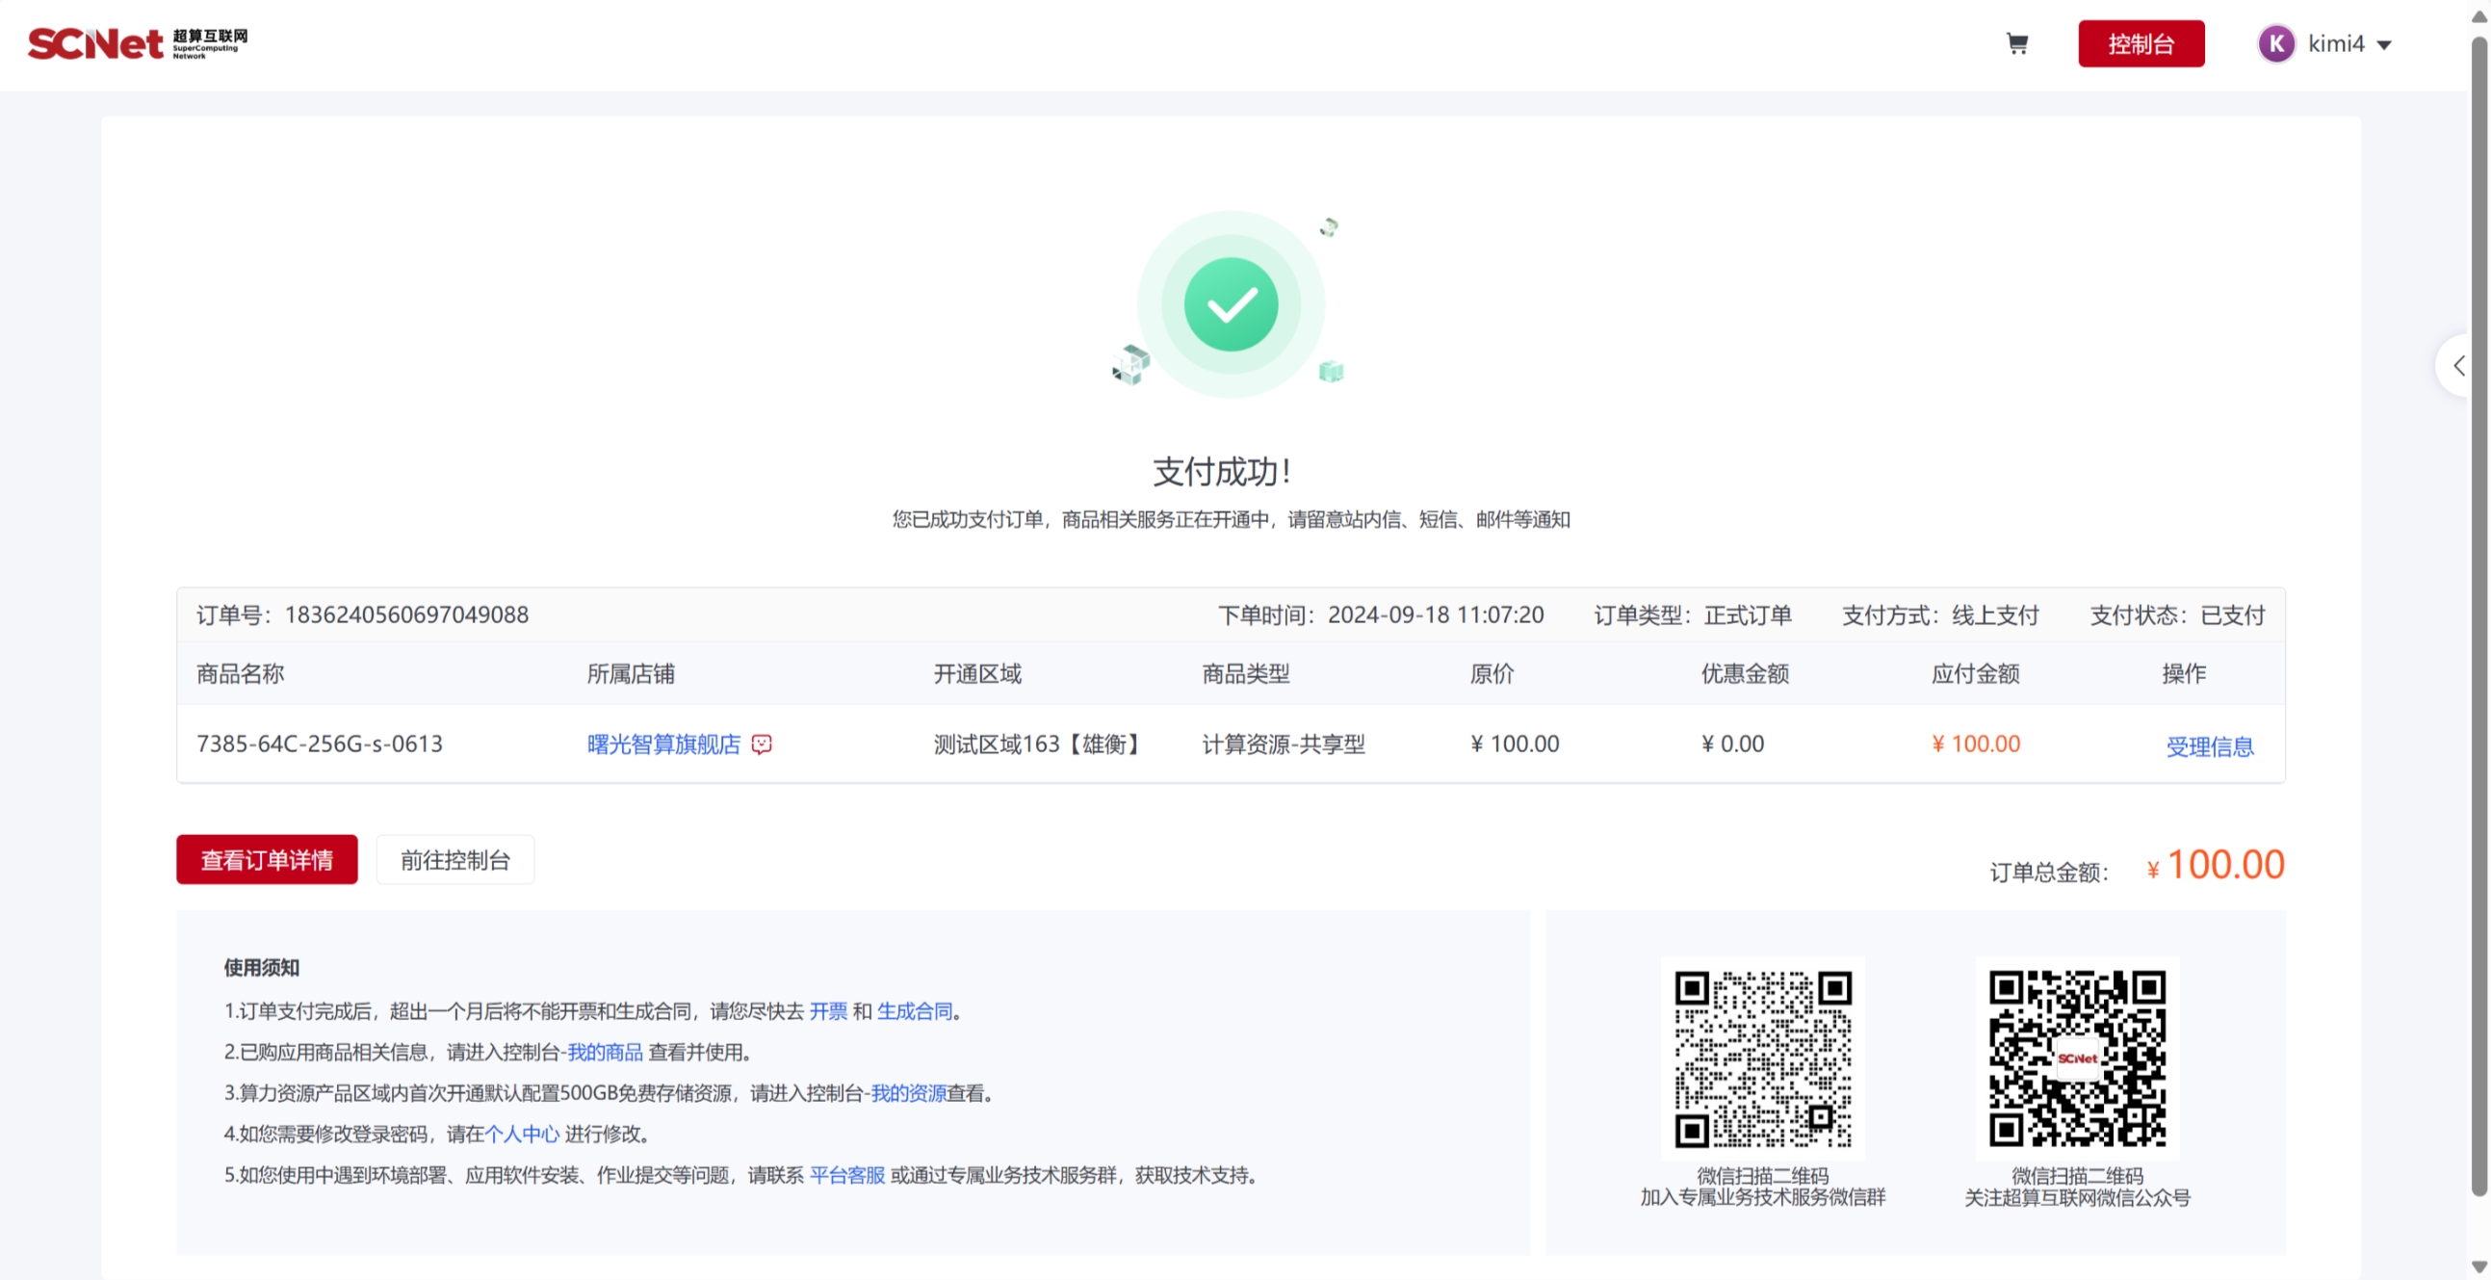The height and width of the screenshot is (1280, 2491).
Task: Open 曙光智算旗舰店 store link
Action: [663, 744]
